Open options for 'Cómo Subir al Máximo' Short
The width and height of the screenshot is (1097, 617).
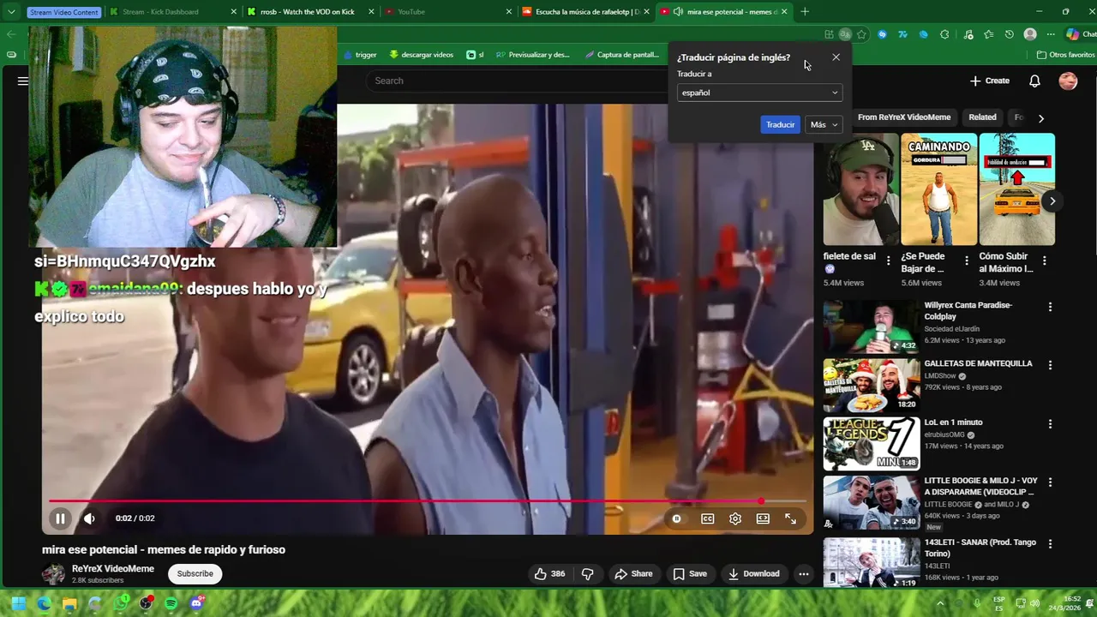click(1045, 261)
